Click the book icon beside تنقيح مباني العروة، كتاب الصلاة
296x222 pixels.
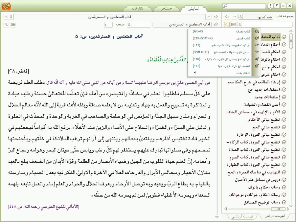(x=284, y=150)
